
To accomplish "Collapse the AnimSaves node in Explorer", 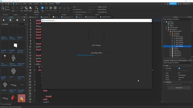I will (170, 35).
